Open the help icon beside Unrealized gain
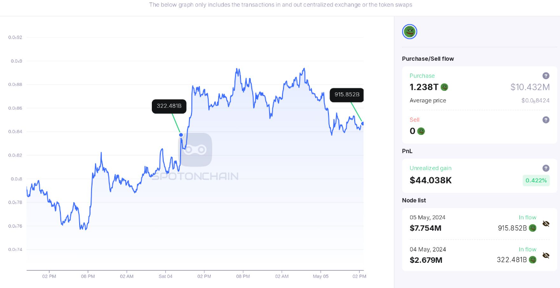 546,168
